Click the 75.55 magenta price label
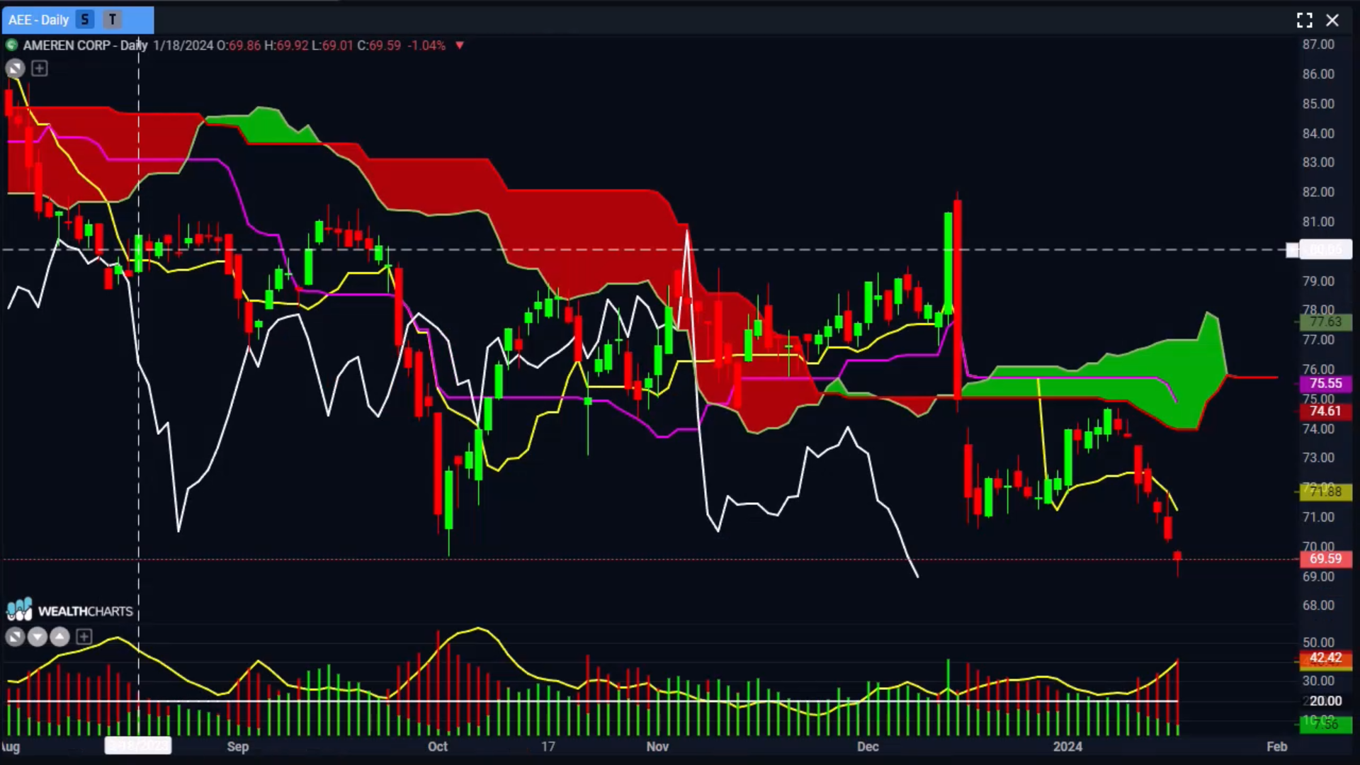The width and height of the screenshot is (1360, 765). (x=1325, y=383)
